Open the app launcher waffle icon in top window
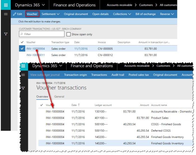The height and width of the screenshot is (155, 196). tap(6, 5)
